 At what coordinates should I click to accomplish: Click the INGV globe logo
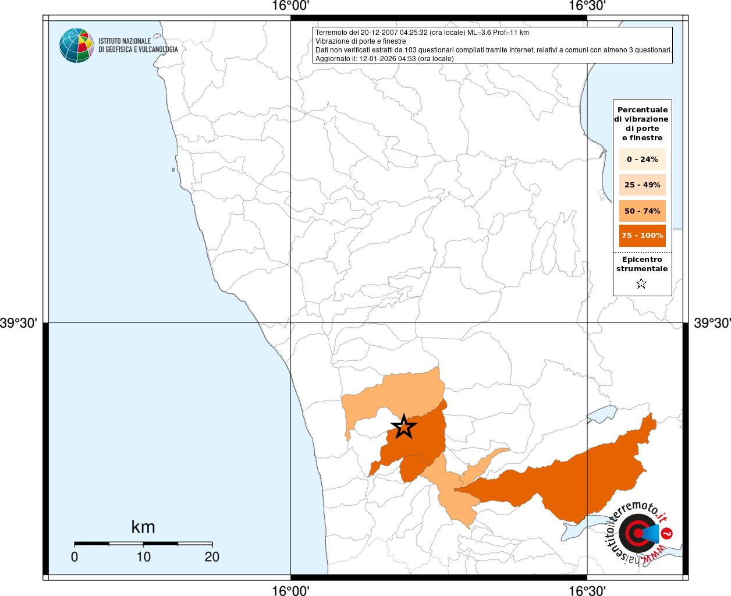(76, 45)
